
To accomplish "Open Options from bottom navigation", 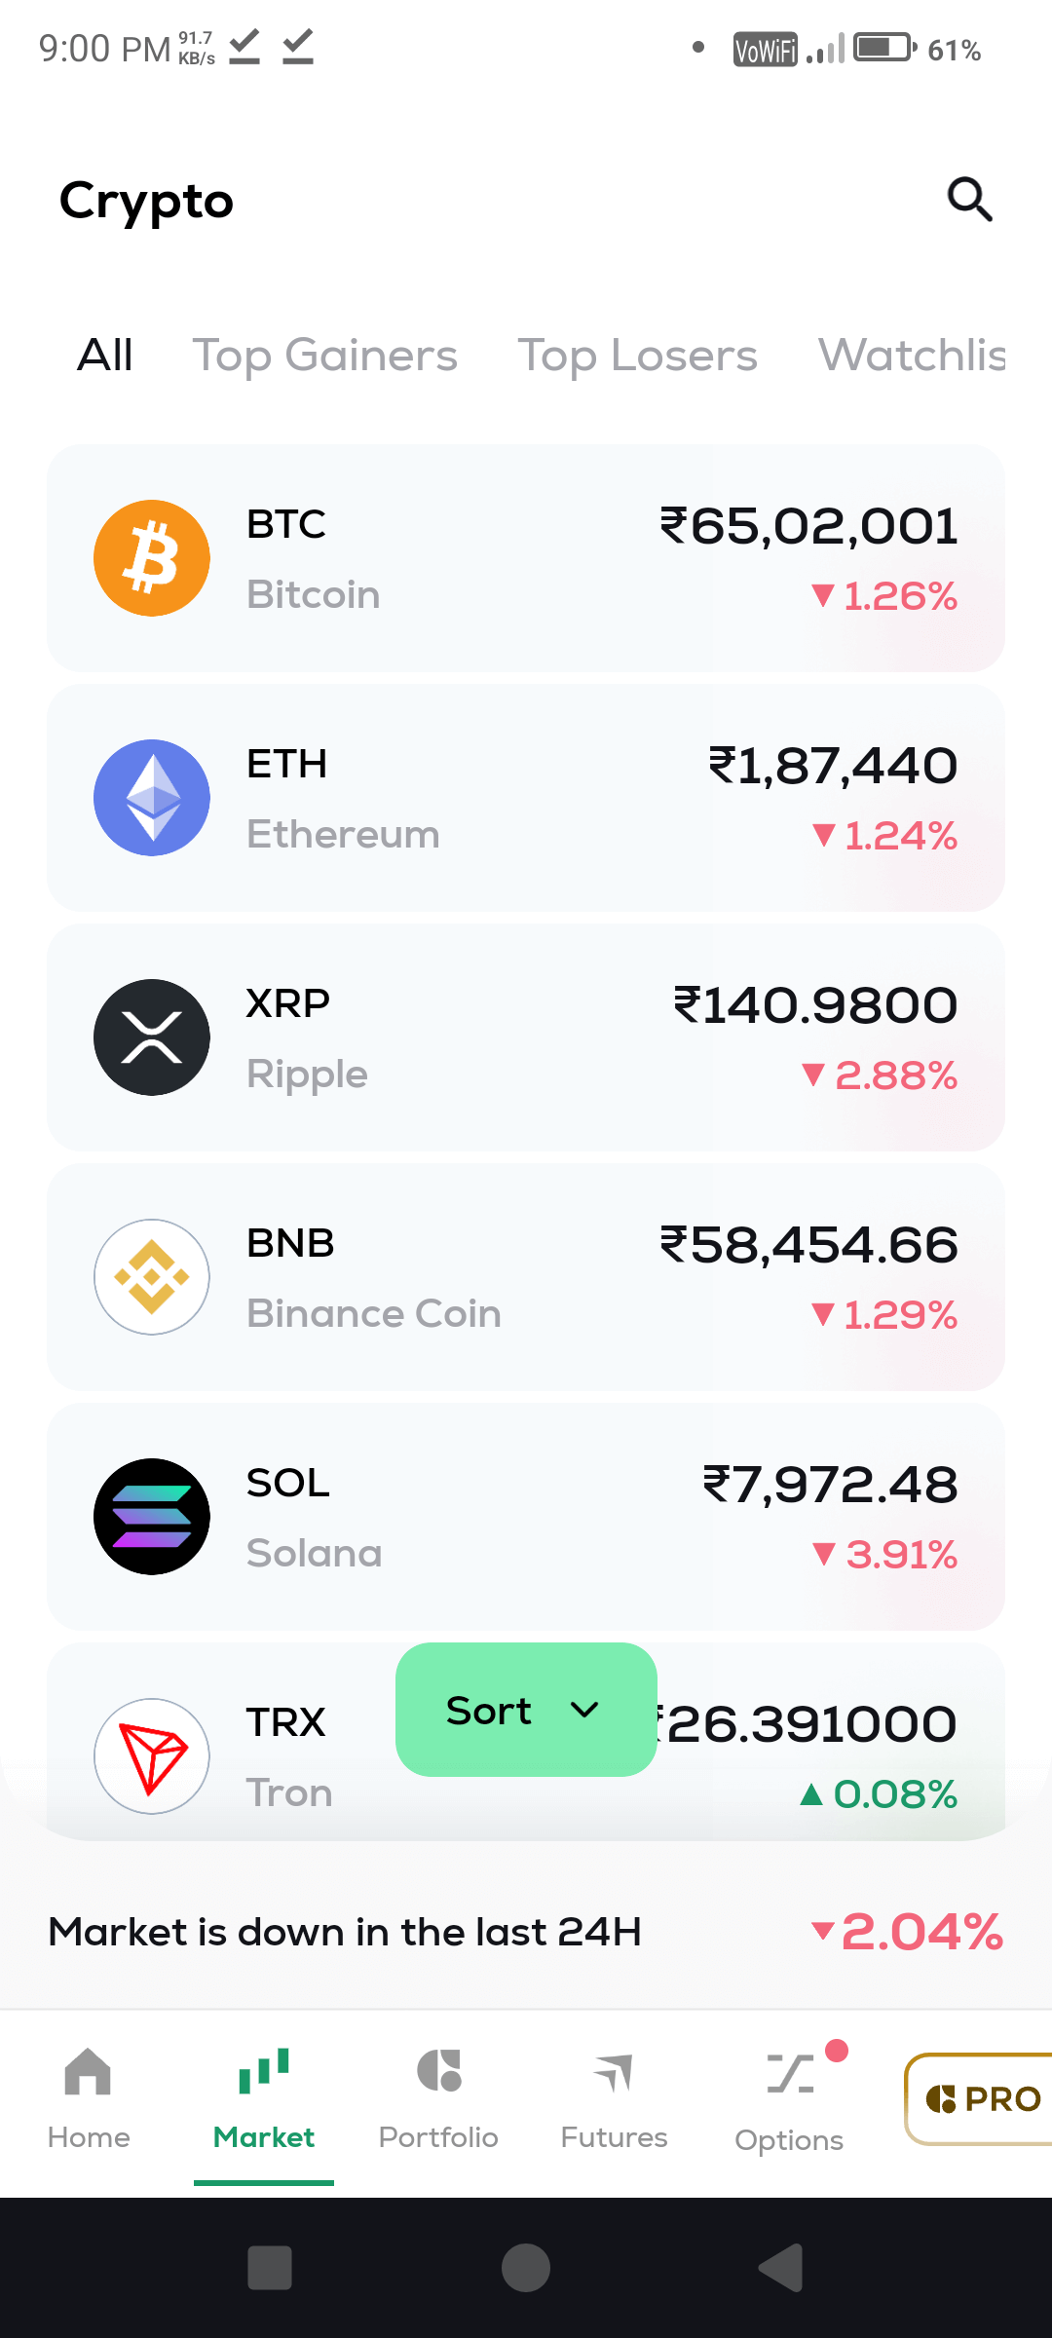I will [x=789, y=2099].
